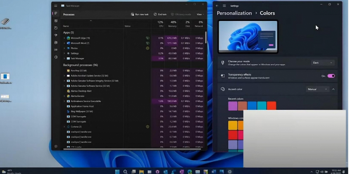
Task: Select the yellow Windows color swatch
Action: [232, 125]
